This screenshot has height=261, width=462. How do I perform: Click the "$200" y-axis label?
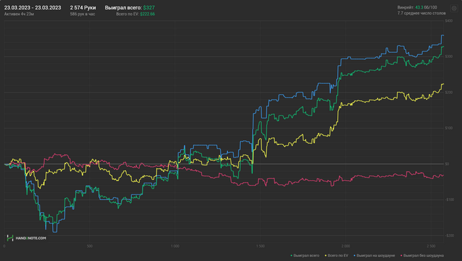(449, 92)
